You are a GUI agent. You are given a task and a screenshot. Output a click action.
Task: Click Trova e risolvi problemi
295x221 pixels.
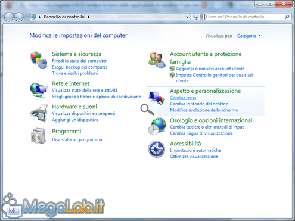pyautogui.click(x=75, y=73)
